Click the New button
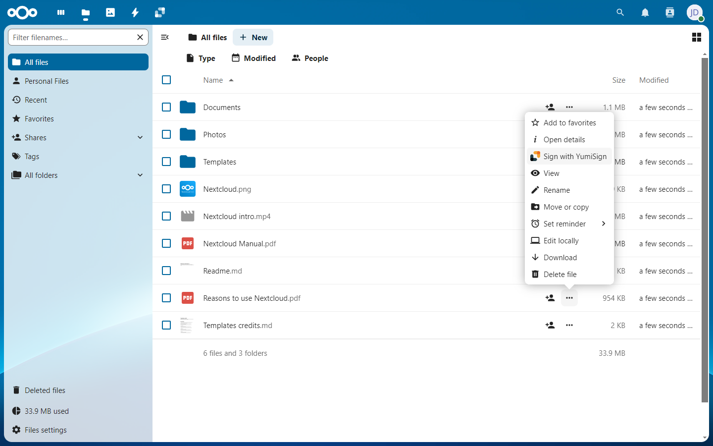This screenshot has height=446, width=713. (253, 37)
